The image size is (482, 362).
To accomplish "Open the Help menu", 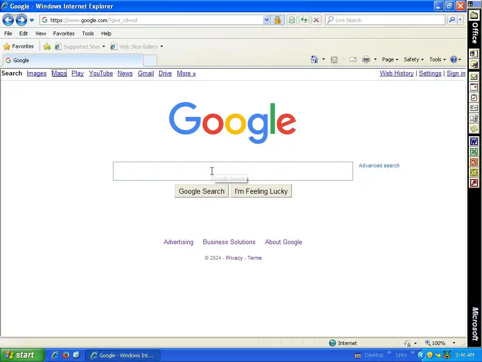I will click(106, 33).
